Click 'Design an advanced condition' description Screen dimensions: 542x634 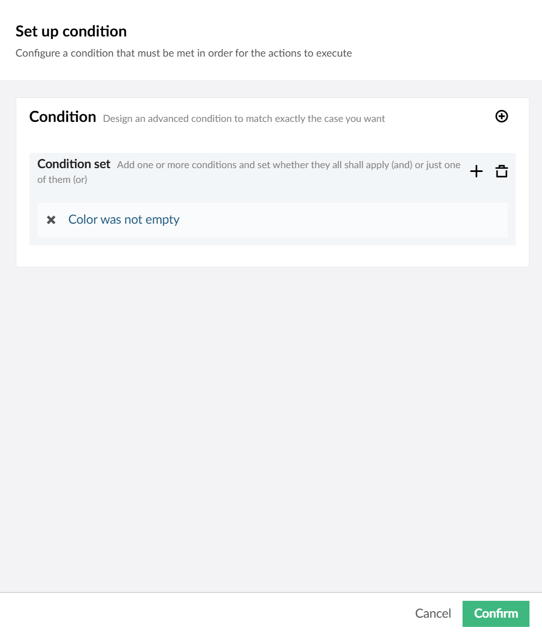244,119
